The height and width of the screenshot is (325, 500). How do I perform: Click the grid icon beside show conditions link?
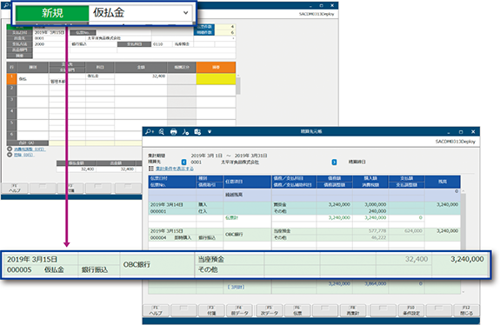click(x=150, y=169)
